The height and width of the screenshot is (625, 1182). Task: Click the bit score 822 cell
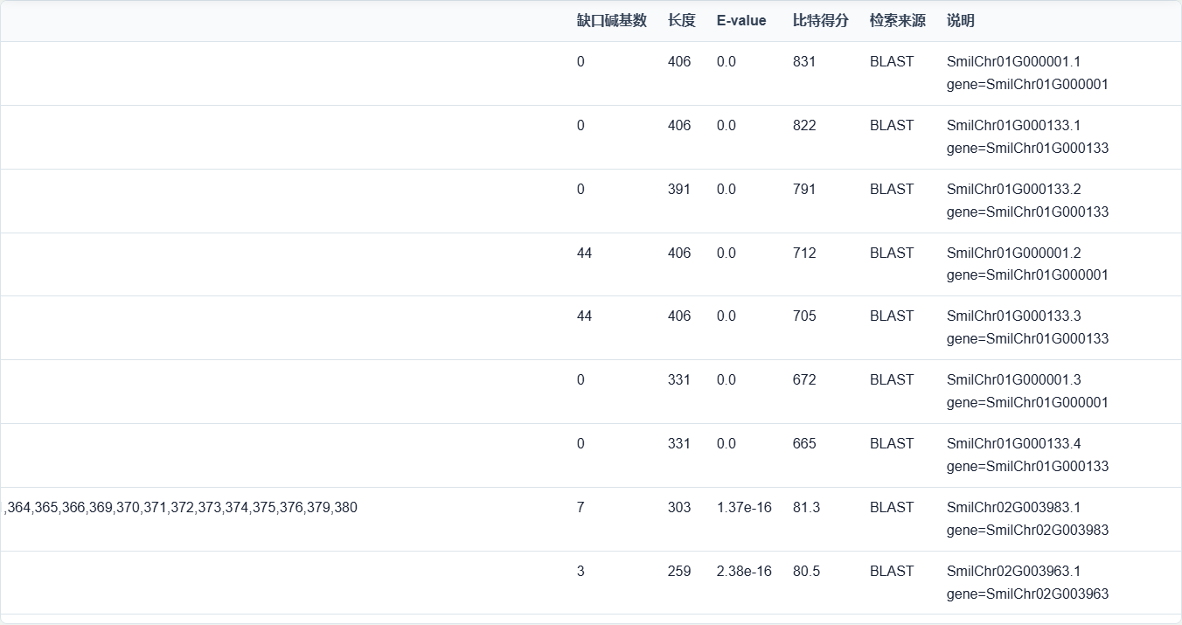point(804,126)
